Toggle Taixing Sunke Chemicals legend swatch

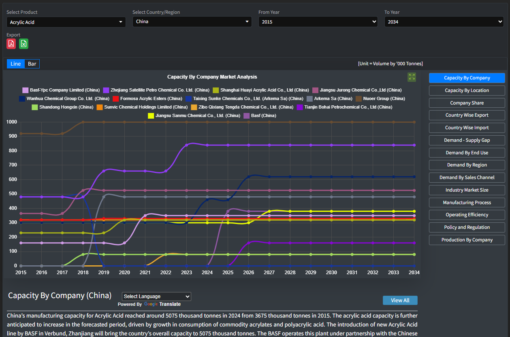(189, 99)
